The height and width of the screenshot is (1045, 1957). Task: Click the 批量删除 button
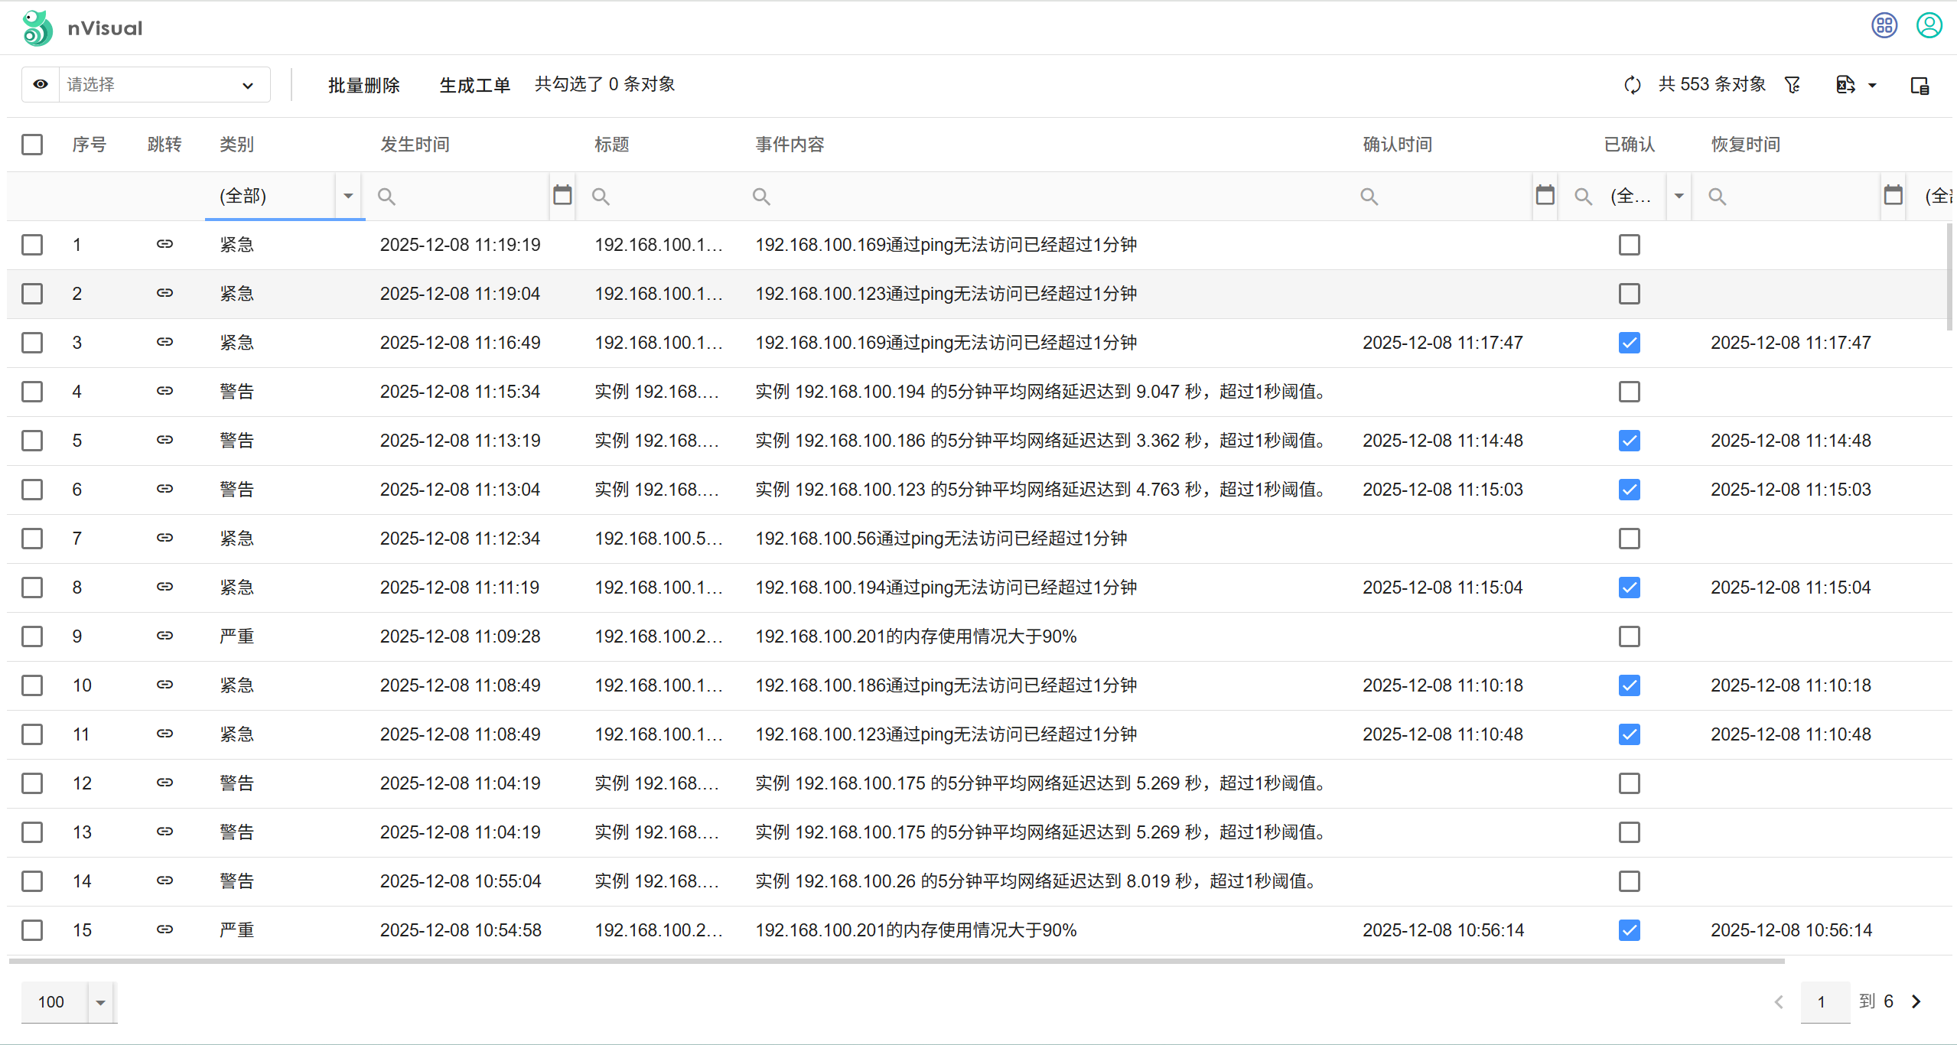pos(364,85)
